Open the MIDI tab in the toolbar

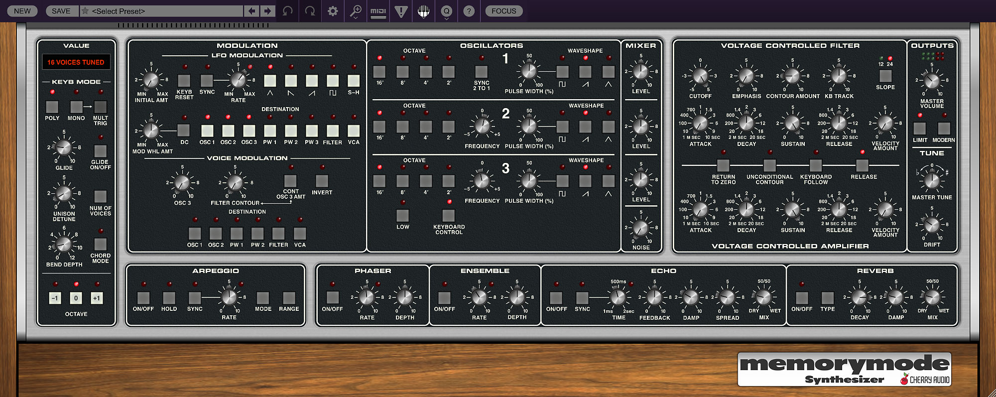tap(378, 11)
